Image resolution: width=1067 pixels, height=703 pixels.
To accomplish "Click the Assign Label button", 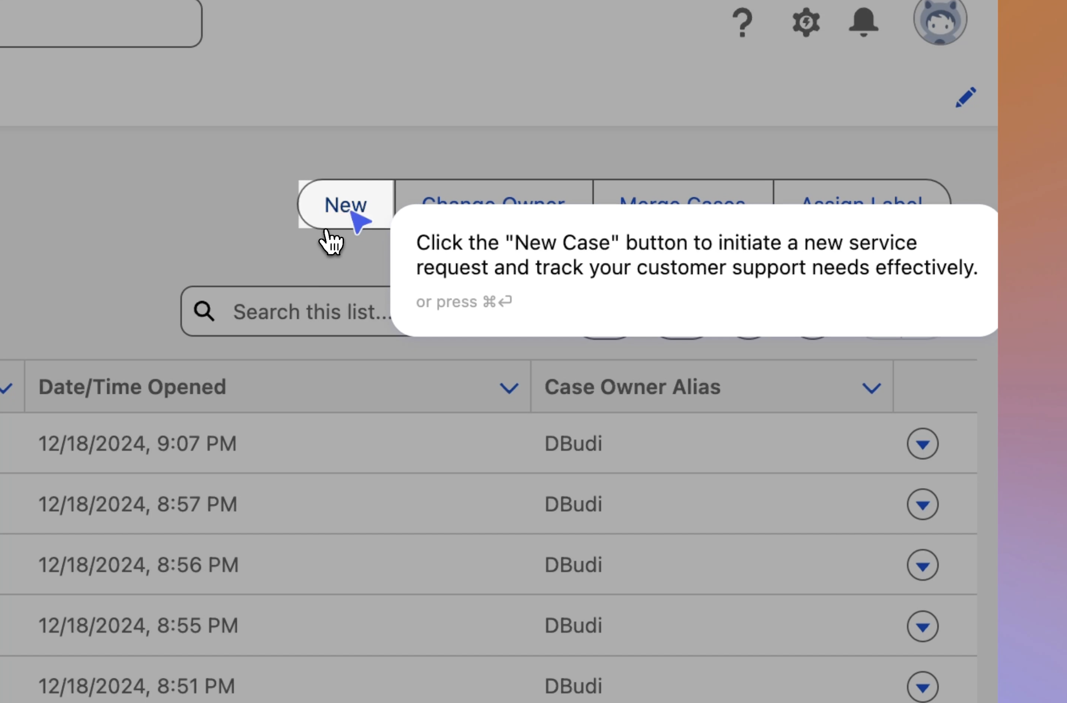I will pyautogui.click(x=861, y=194).
